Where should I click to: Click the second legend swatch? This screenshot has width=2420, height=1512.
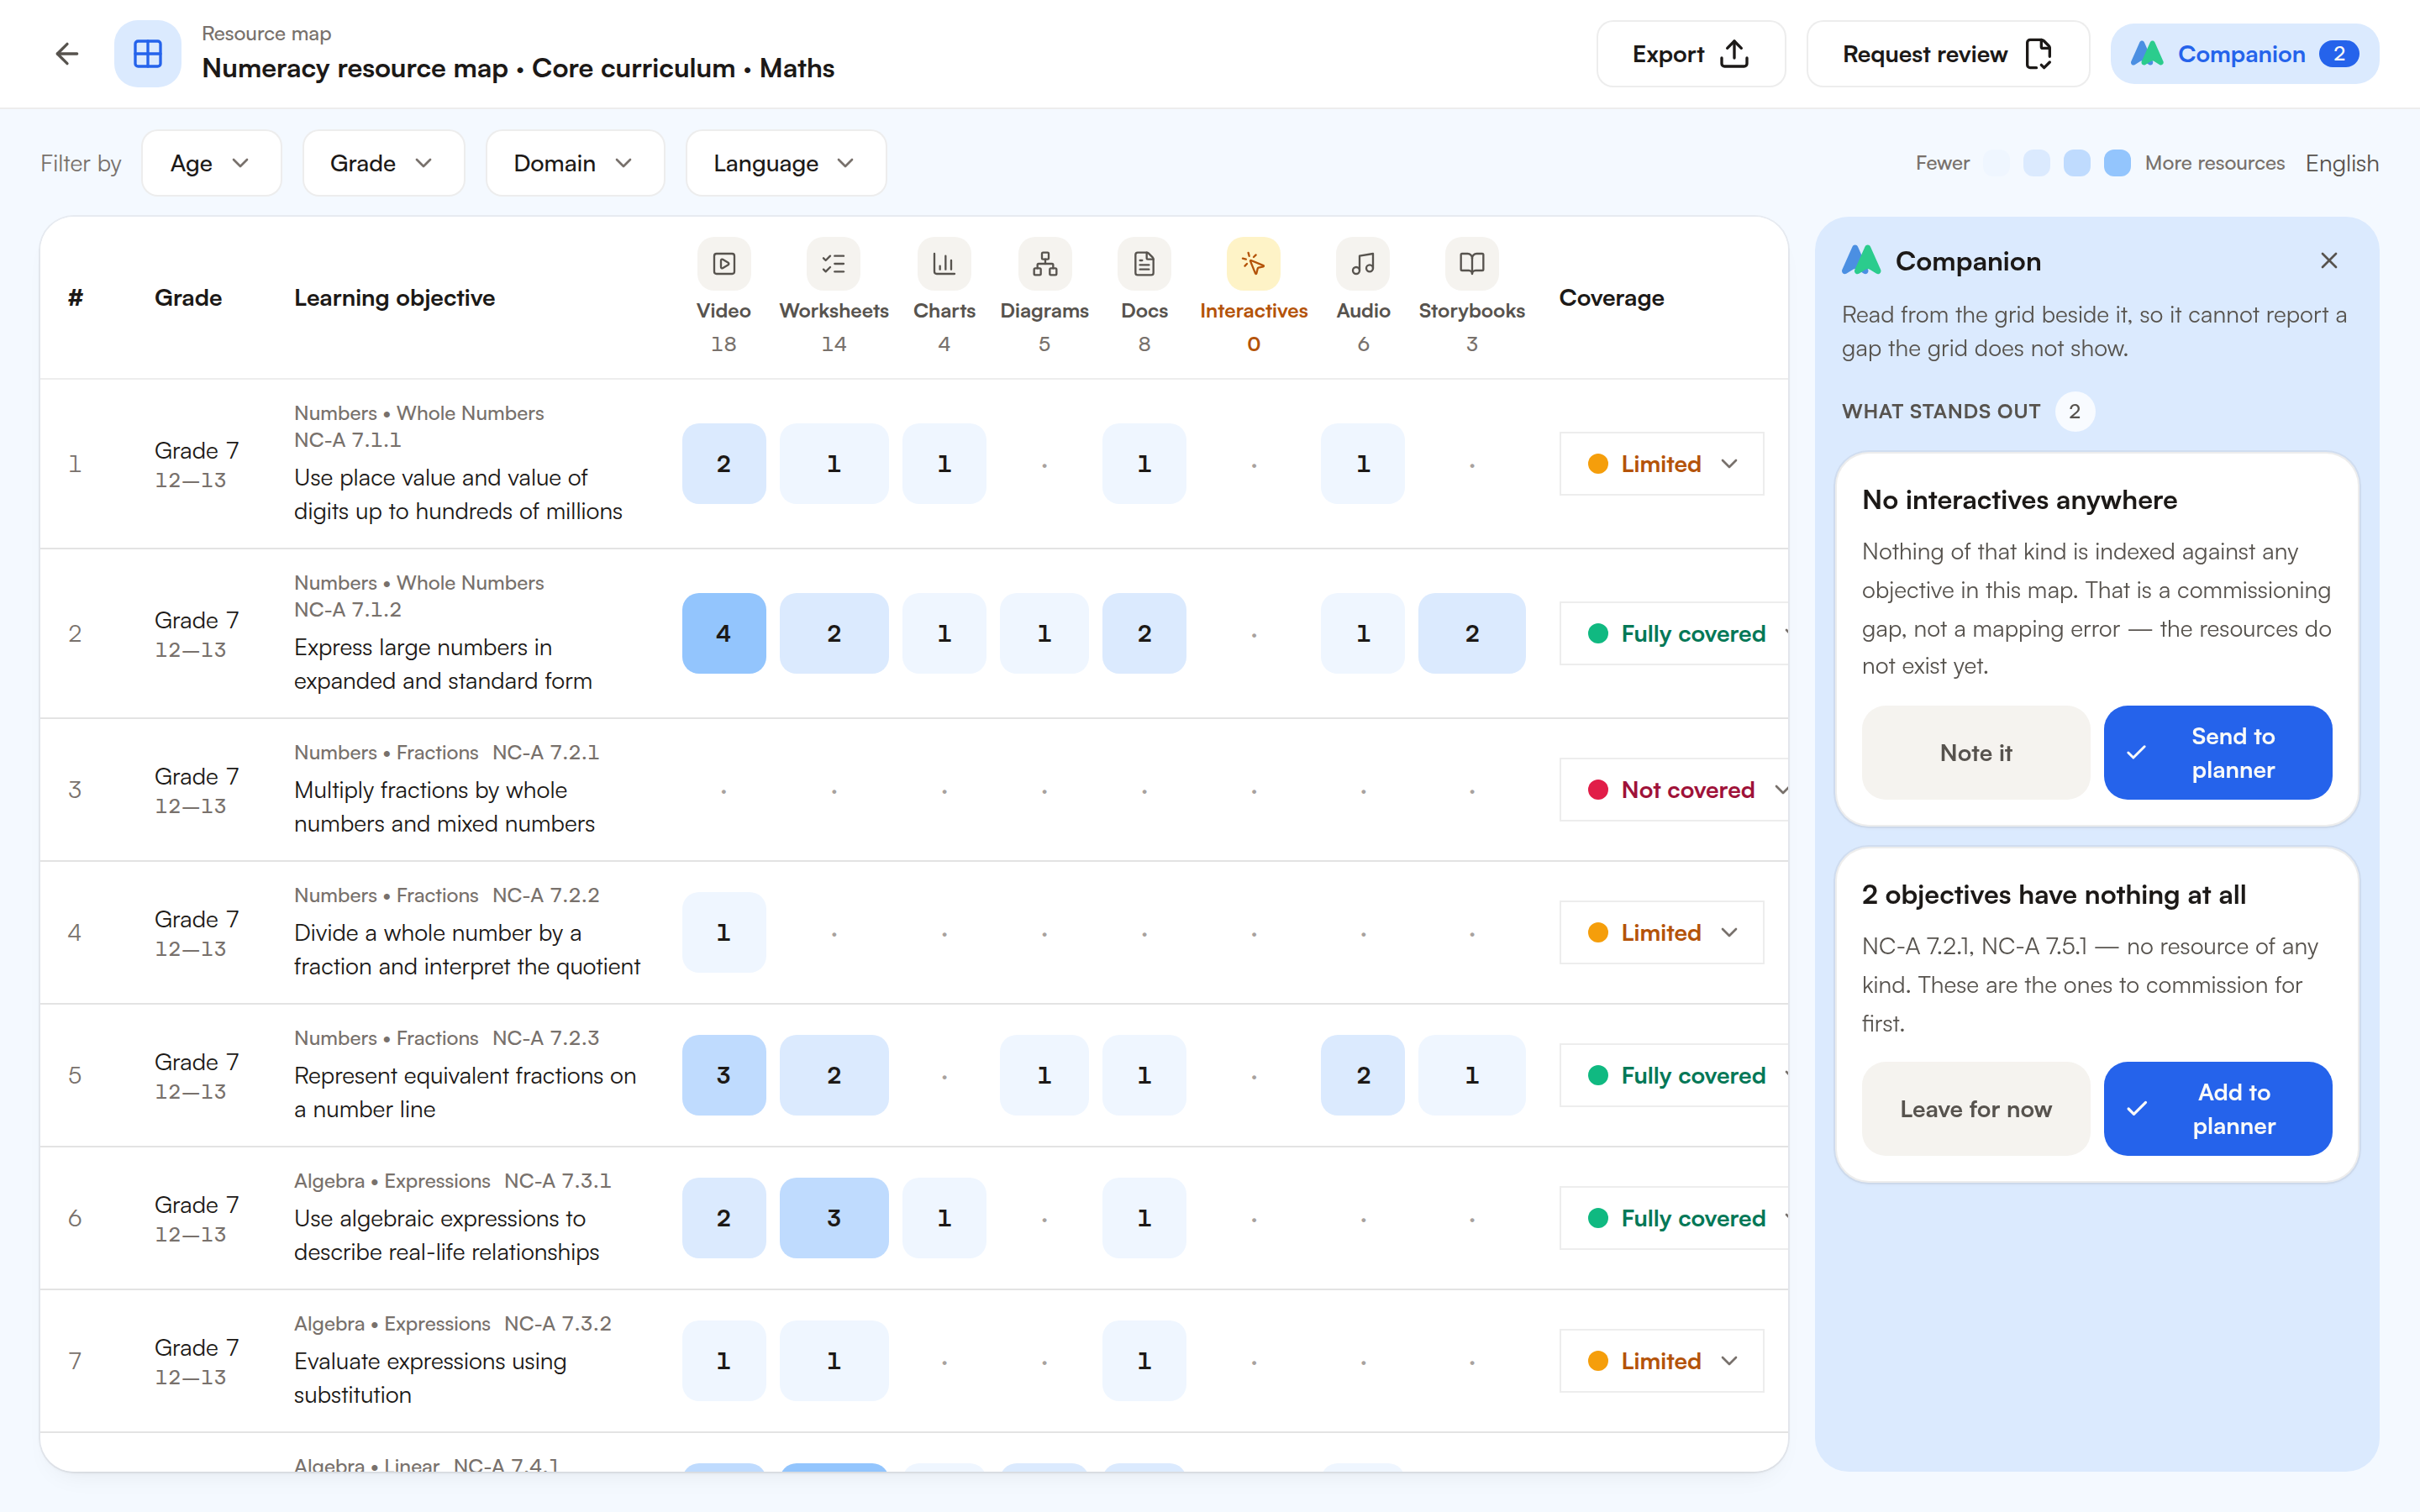tap(2036, 163)
